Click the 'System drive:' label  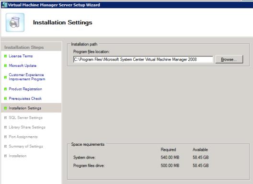pyautogui.click(x=84, y=157)
